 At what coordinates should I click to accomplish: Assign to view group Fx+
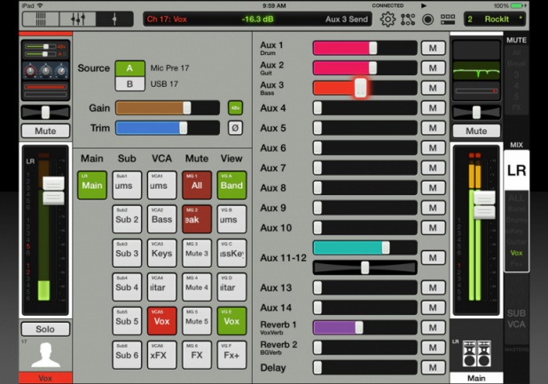[x=231, y=355]
